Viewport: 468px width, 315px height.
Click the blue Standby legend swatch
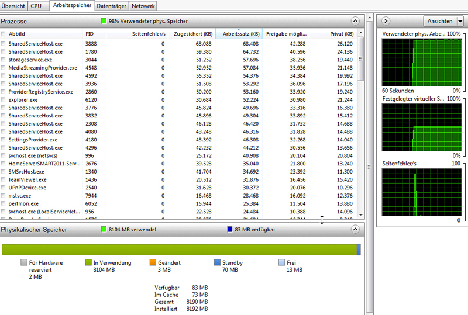tap(217, 263)
